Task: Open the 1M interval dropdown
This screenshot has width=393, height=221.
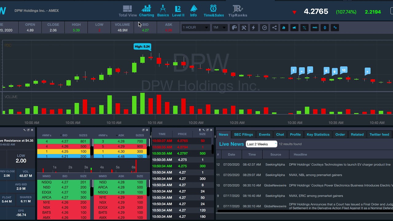Action: 220,28
